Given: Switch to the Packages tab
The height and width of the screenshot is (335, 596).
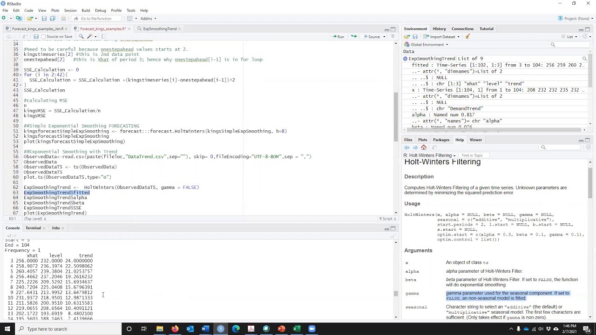Looking at the screenshot, I should coord(441,140).
